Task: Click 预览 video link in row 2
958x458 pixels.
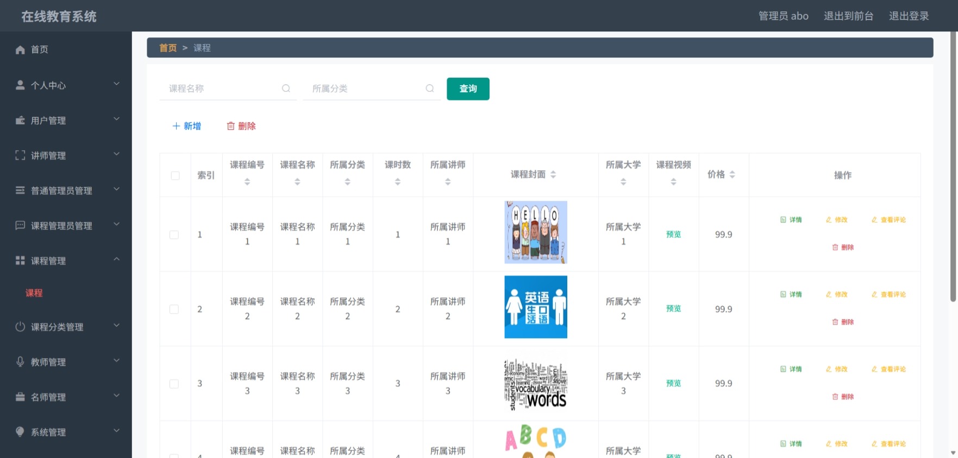Action: tap(674, 309)
